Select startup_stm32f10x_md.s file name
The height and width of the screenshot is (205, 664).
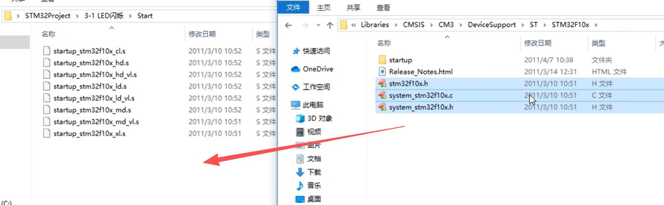[92, 110]
